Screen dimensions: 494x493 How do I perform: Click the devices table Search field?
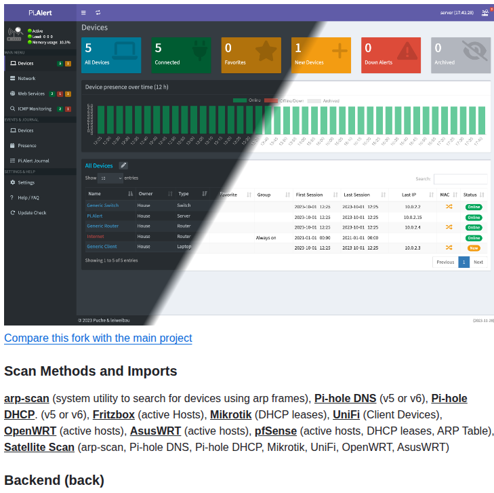[x=460, y=179]
